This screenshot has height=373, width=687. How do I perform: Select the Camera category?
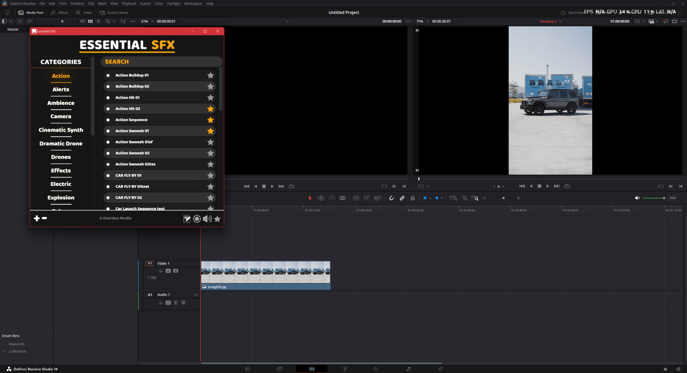(61, 116)
